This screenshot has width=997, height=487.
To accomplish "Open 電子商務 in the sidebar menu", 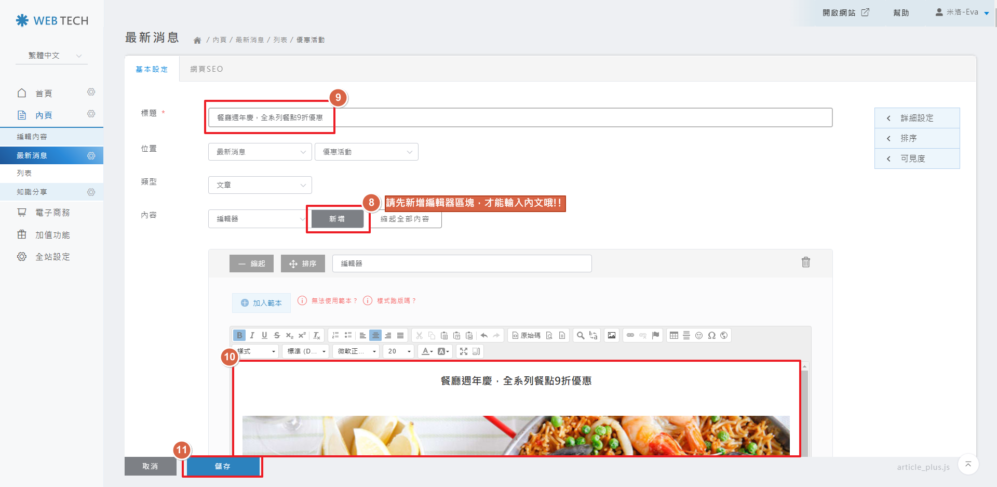I will (52, 213).
